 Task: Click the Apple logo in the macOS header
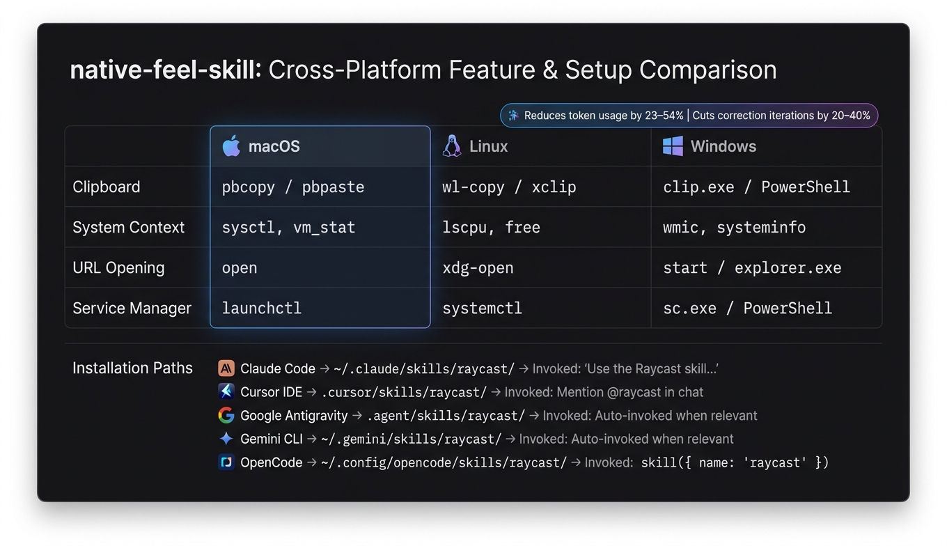pyautogui.click(x=231, y=146)
